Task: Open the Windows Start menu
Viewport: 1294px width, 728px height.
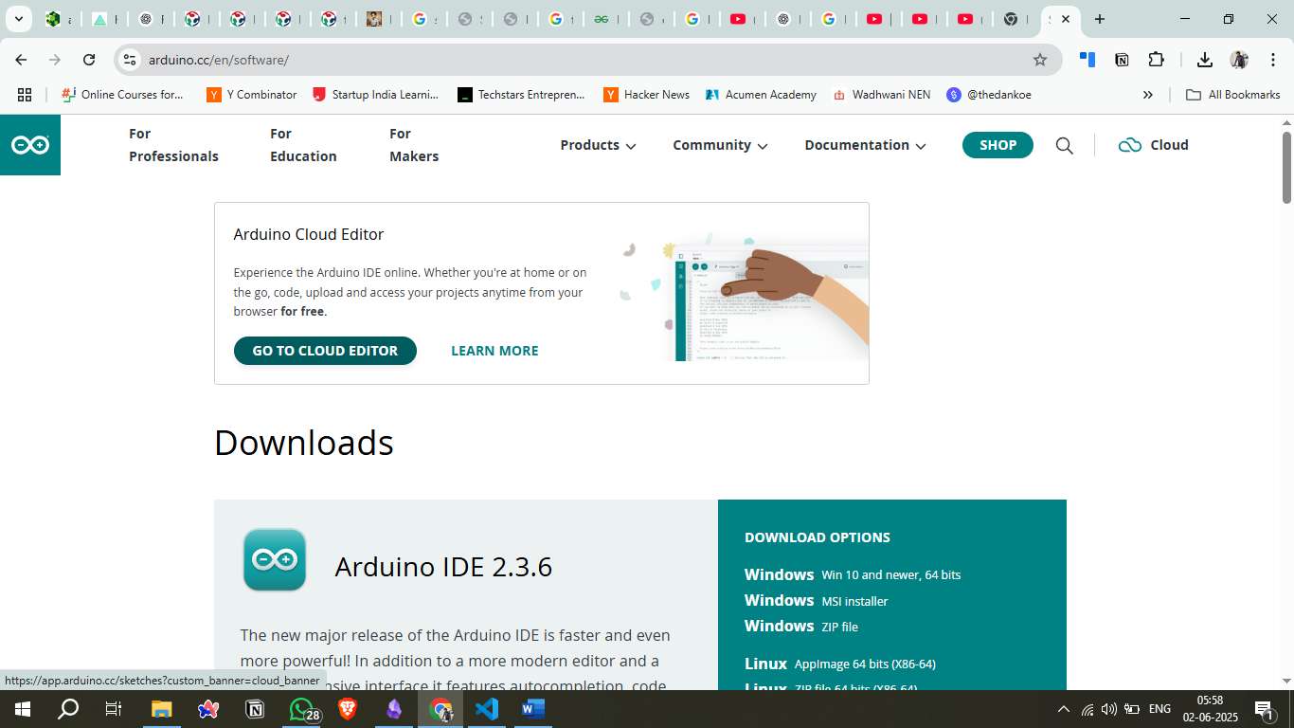Action: [x=22, y=709]
